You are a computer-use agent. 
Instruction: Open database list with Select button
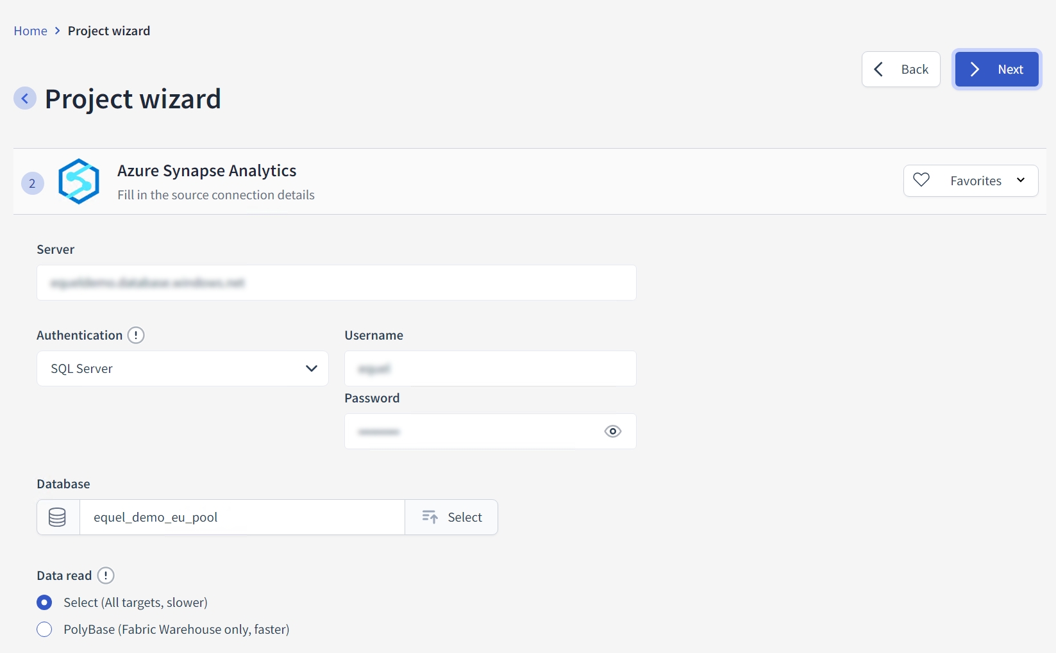tap(451, 517)
